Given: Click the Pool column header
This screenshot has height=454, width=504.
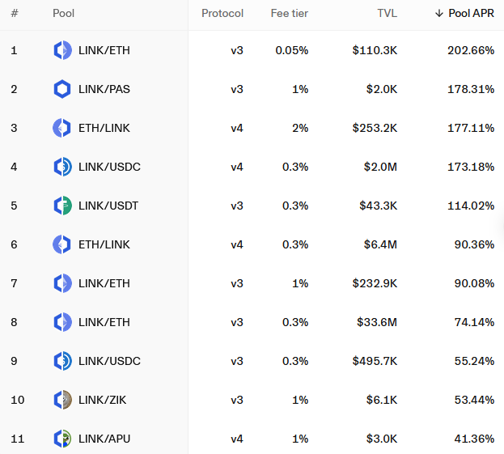Looking at the screenshot, I should click(63, 14).
